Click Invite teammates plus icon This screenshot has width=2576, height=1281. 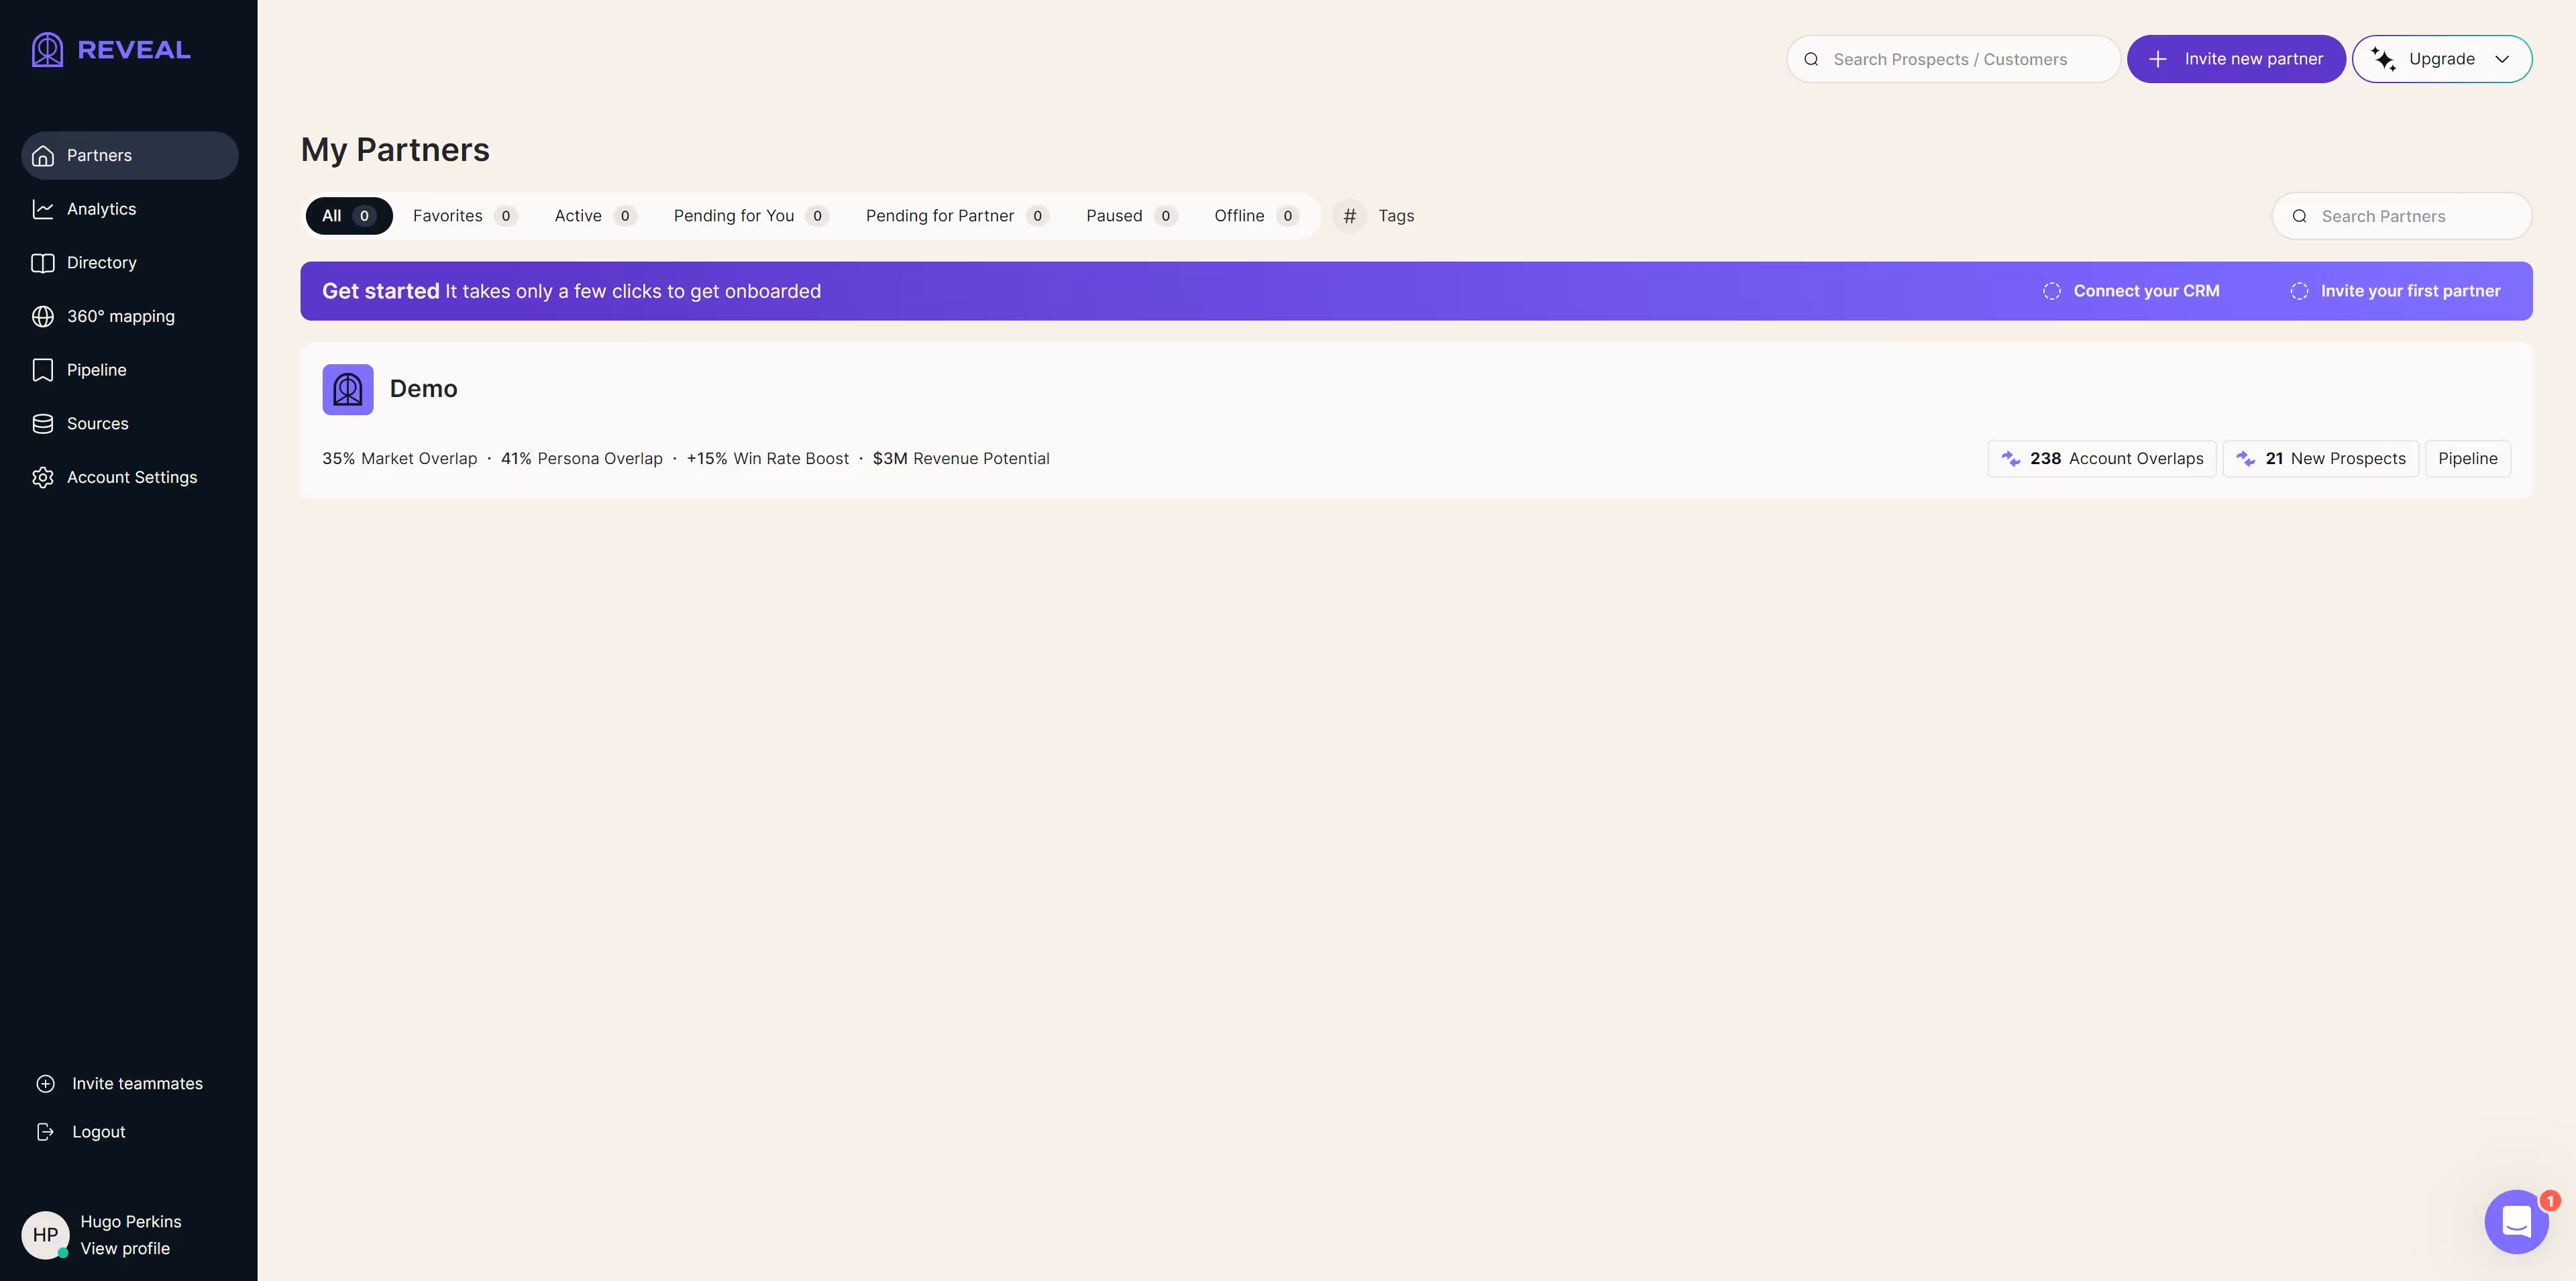(x=46, y=1084)
